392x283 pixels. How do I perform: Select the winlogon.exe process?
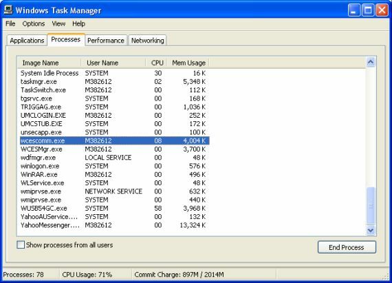(114, 166)
